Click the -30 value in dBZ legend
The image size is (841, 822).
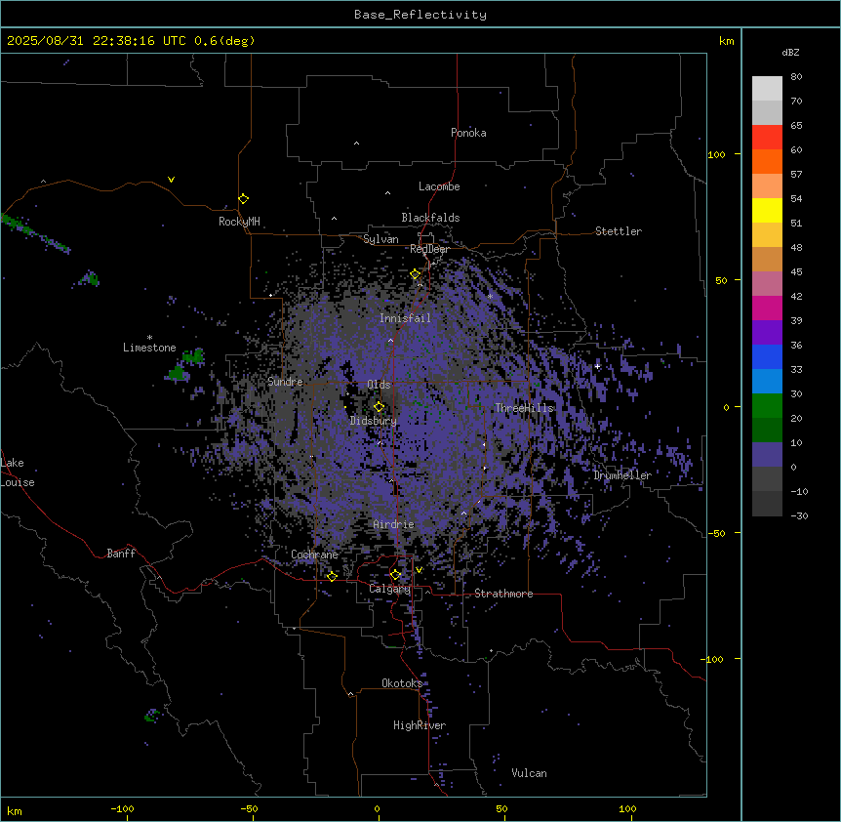click(799, 515)
